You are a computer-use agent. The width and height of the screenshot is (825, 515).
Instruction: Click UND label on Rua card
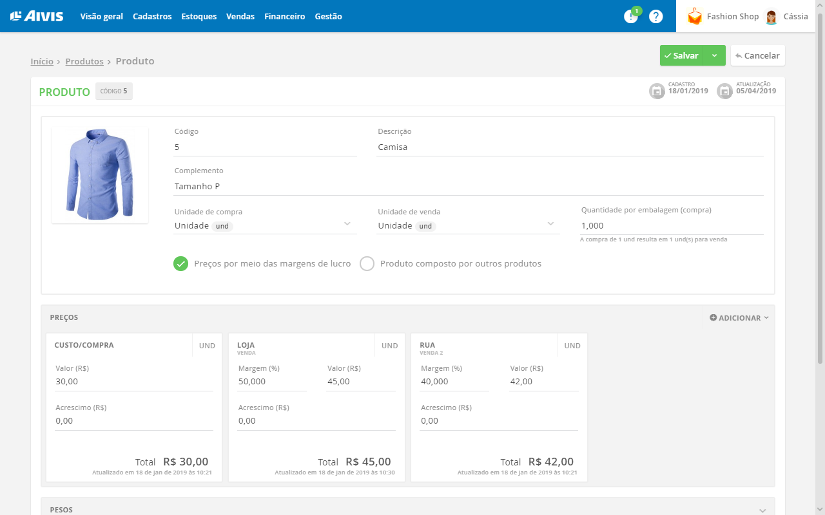click(x=572, y=346)
